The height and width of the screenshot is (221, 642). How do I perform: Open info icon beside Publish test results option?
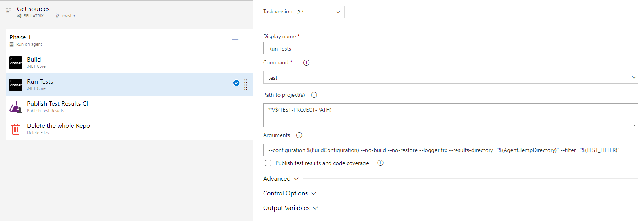click(x=380, y=163)
